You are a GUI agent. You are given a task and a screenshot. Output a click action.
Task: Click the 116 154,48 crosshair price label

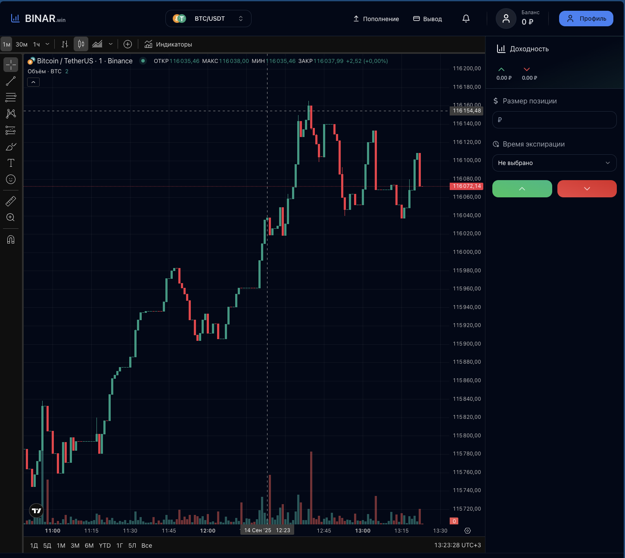click(x=466, y=111)
